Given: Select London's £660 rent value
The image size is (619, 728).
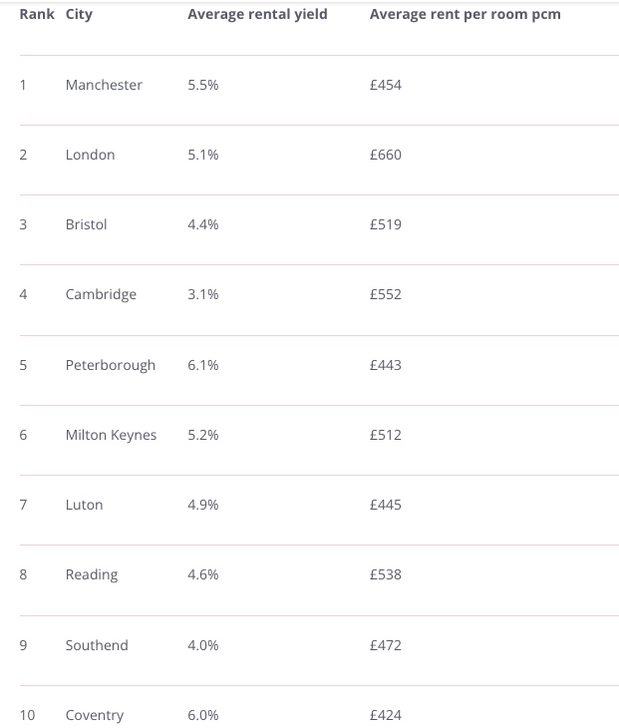Looking at the screenshot, I should [x=385, y=155].
